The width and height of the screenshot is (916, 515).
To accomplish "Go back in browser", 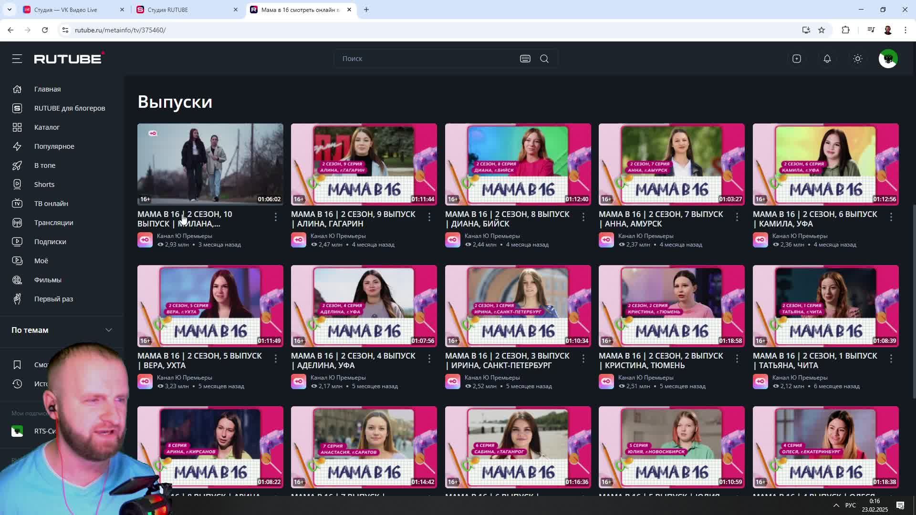I will pyautogui.click(x=10, y=30).
